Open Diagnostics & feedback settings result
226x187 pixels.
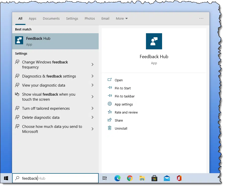[x=55, y=76]
